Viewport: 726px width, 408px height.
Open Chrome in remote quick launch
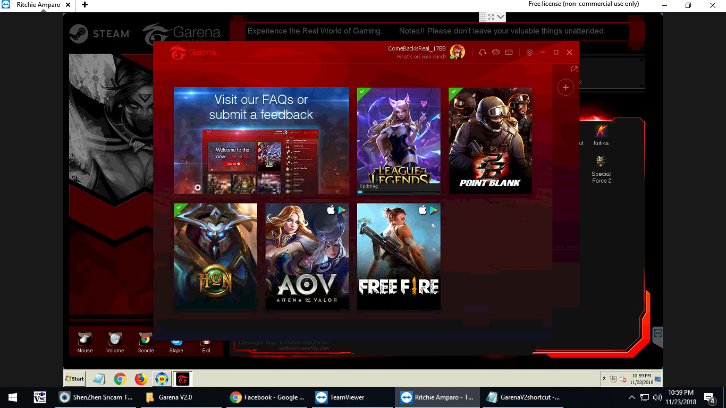coord(120,379)
